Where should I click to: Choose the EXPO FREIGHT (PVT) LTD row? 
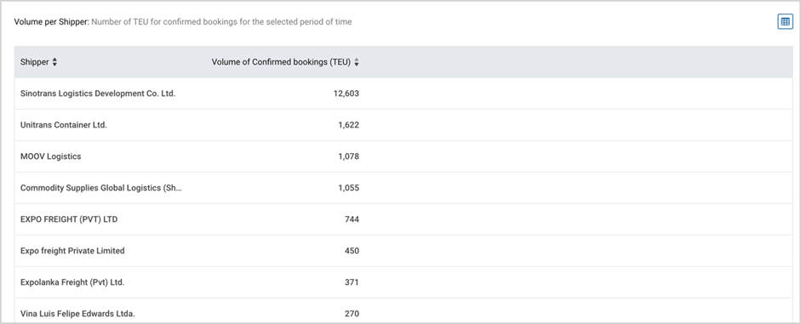[x=403, y=219]
